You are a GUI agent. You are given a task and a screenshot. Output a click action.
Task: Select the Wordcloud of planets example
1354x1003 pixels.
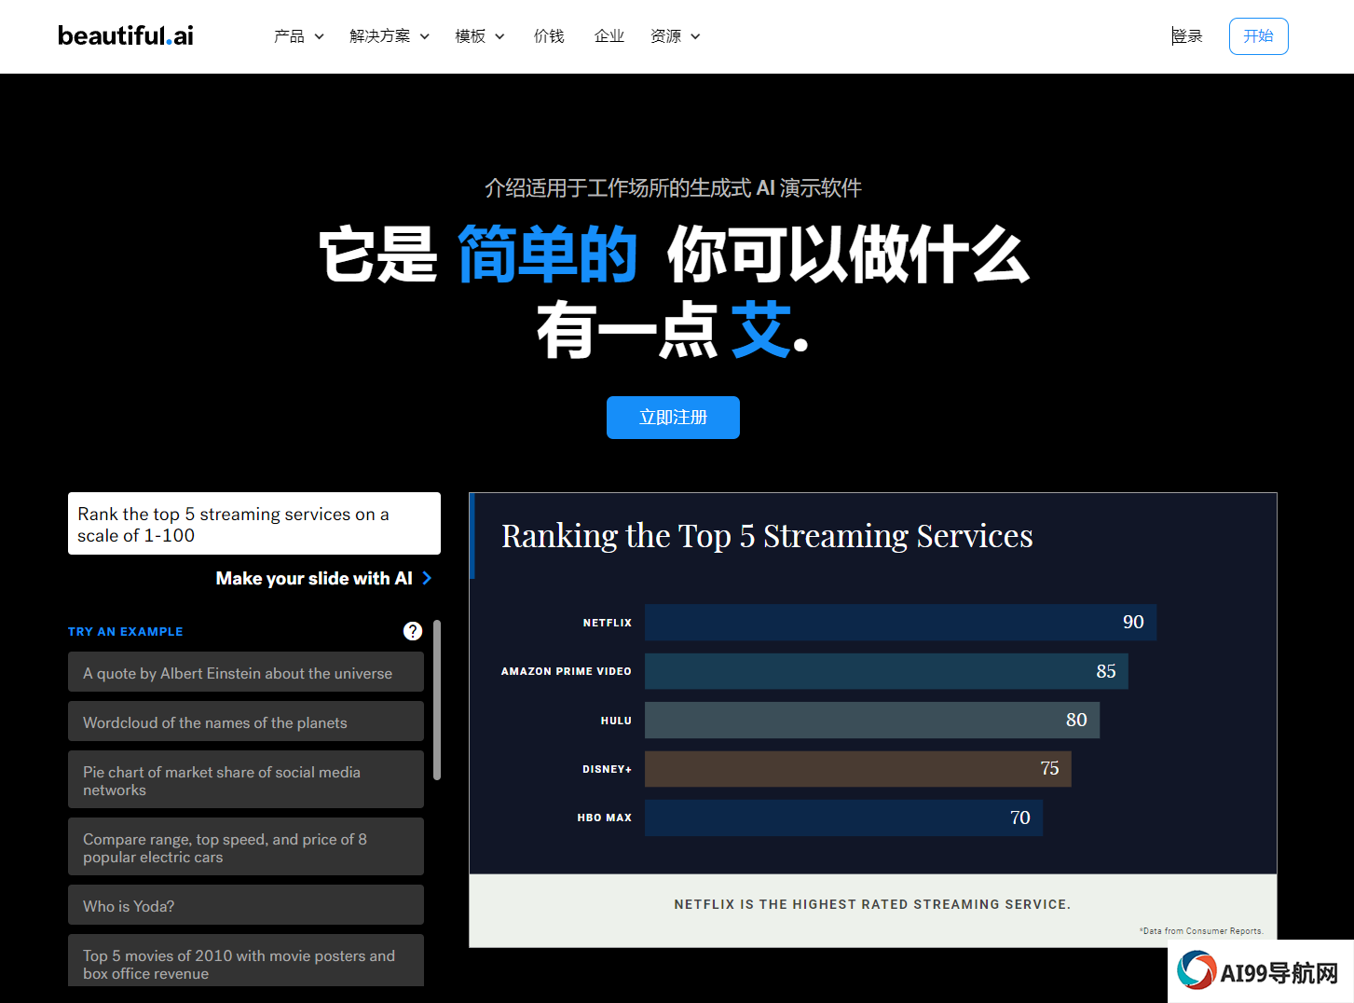tap(246, 721)
